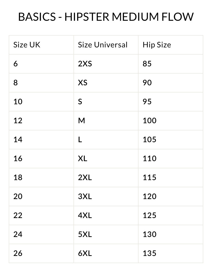
Task: Select the hip size 120 cell
Action: click(150, 197)
